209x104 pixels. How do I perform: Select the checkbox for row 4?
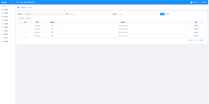point(20,36)
